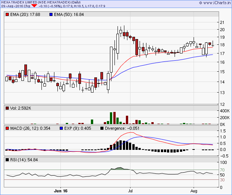Screen dimensions: 232x195
Task: Click the Divergence: -0.051 label
Action: click(122, 128)
